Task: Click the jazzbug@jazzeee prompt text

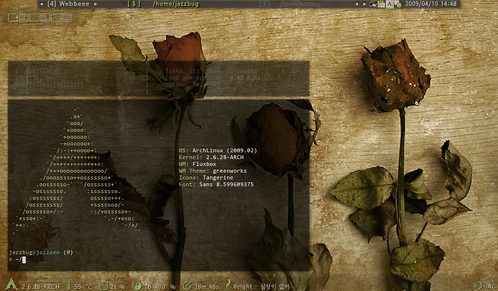Action: pos(34,252)
